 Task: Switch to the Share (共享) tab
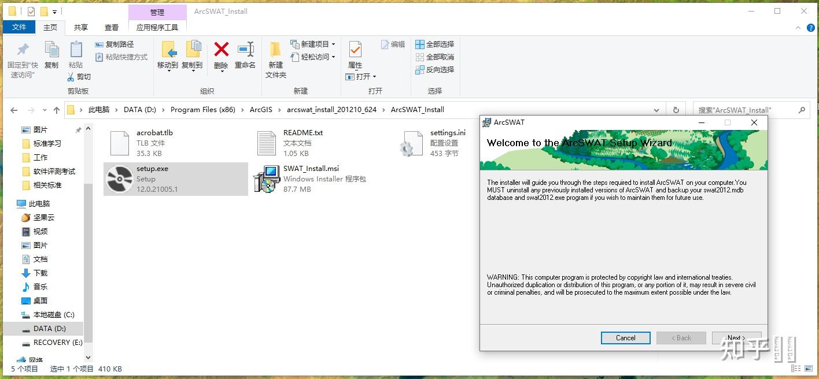click(x=81, y=27)
